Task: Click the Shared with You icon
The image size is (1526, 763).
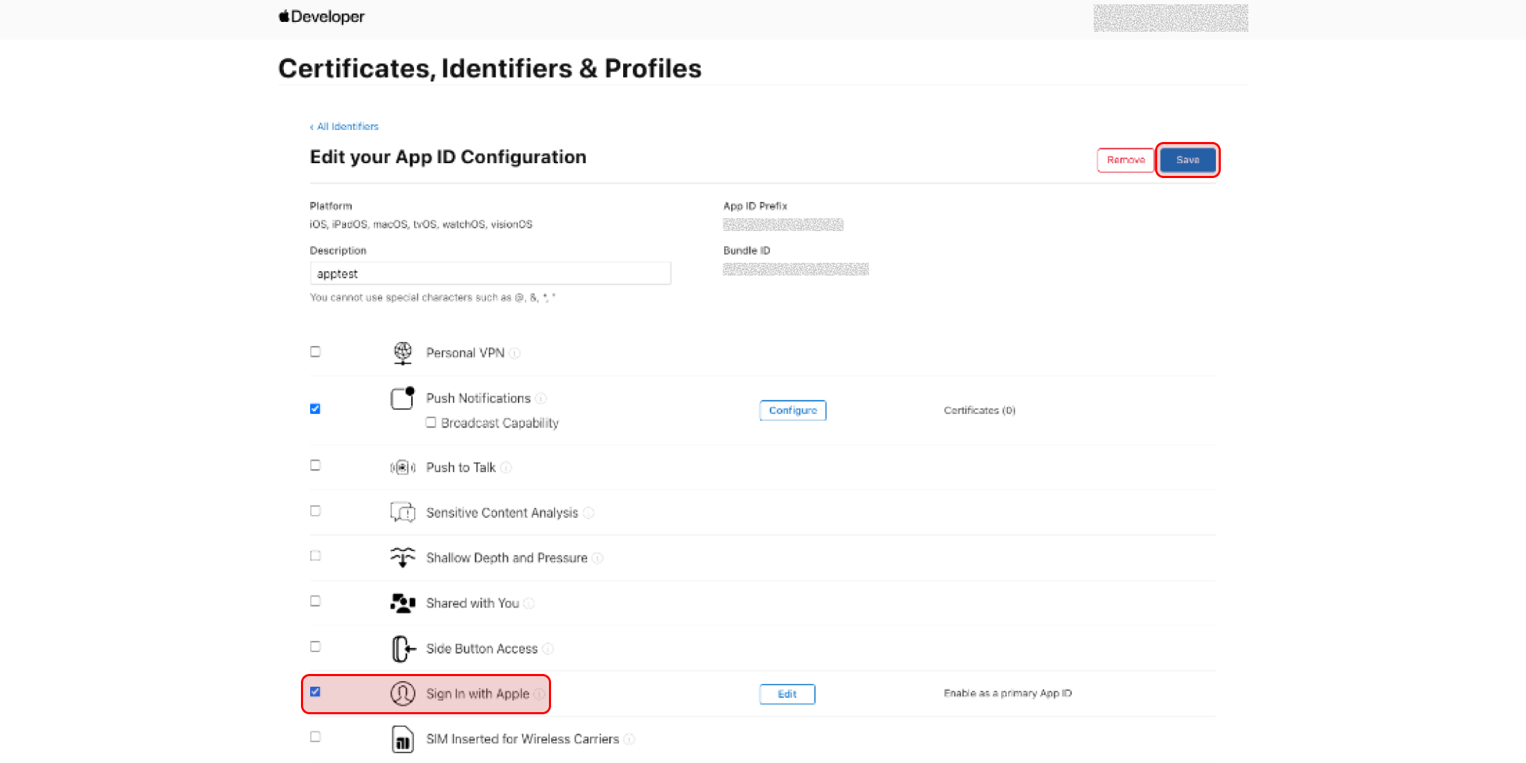Action: 403,603
